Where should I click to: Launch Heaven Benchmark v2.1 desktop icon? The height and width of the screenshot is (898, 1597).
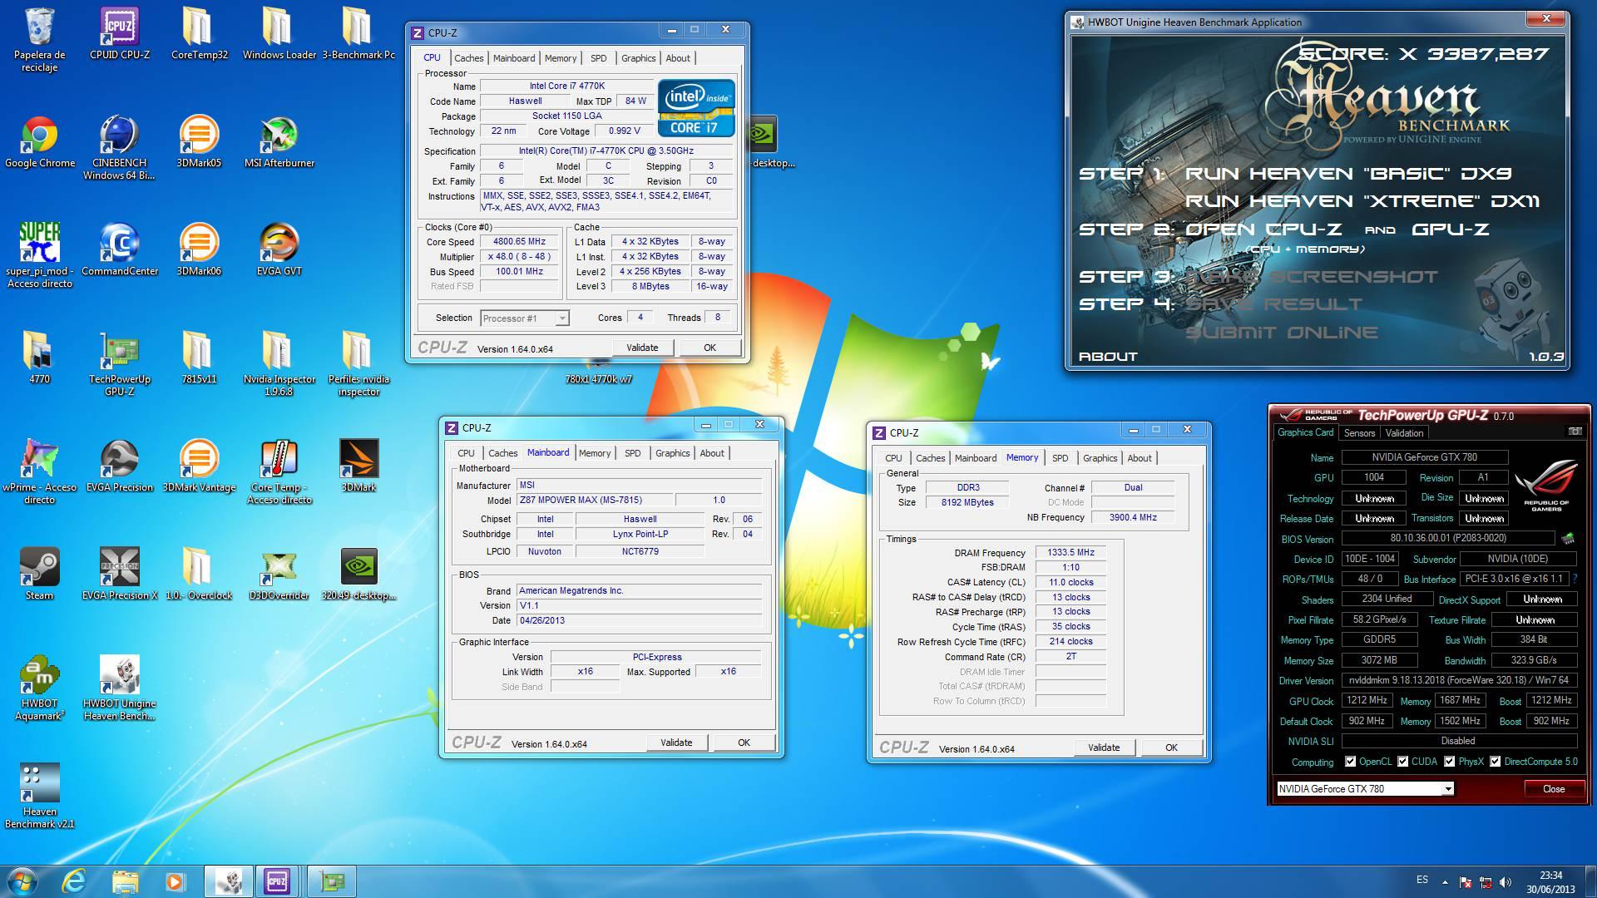(x=39, y=797)
